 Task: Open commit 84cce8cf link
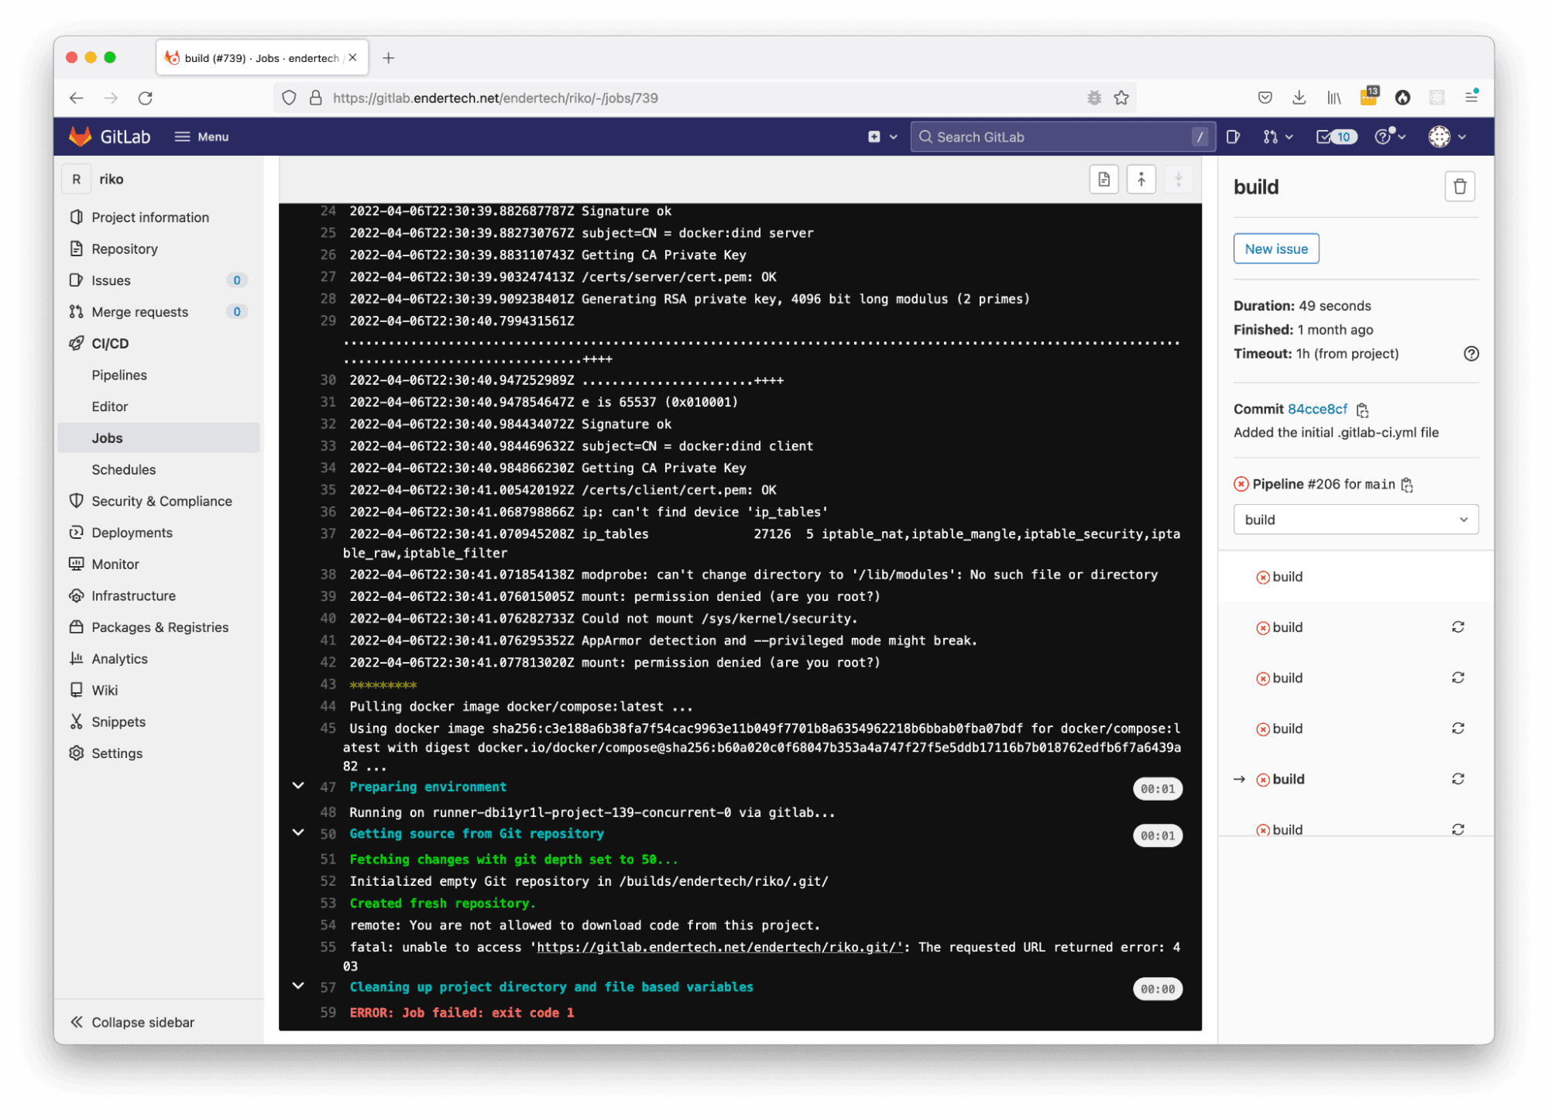1316,409
